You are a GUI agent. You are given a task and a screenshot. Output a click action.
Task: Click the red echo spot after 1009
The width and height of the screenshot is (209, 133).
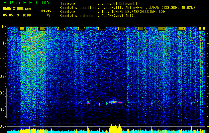coord(191,104)
